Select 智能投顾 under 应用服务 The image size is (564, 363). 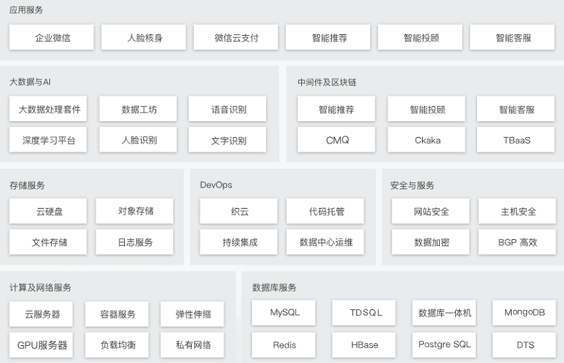point(420,37)
